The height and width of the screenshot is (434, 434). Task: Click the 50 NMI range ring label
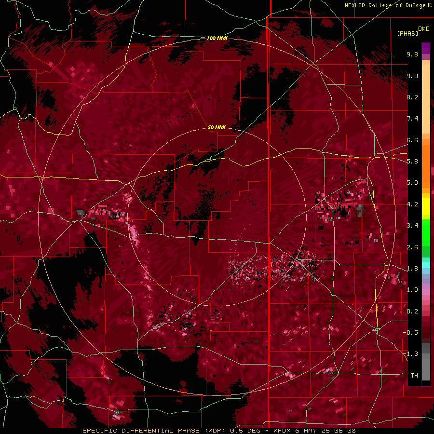coord(217,127)
